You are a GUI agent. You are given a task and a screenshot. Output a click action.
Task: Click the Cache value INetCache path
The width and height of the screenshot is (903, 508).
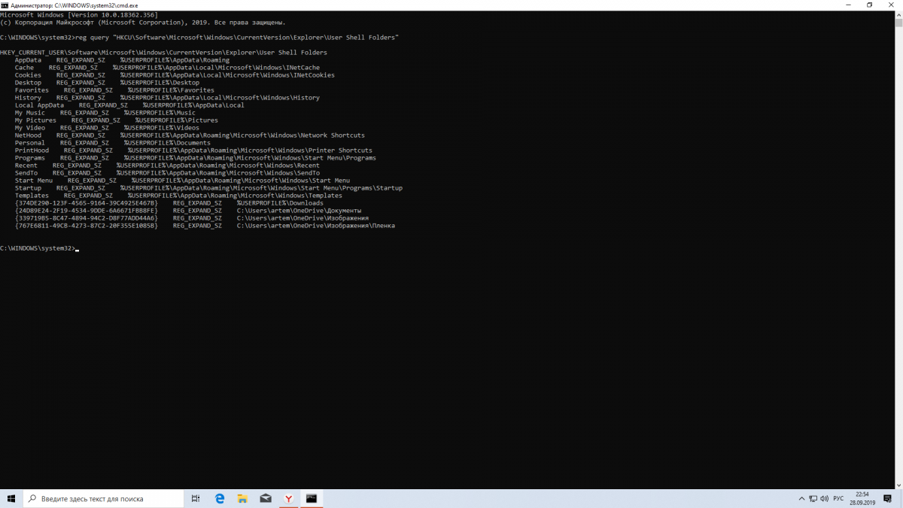pyautogui.click(x=216, y=67)
